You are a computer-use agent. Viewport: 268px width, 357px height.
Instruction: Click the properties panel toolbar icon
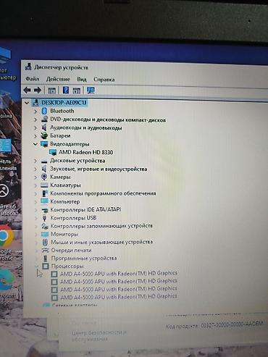(x=77, y=91)
